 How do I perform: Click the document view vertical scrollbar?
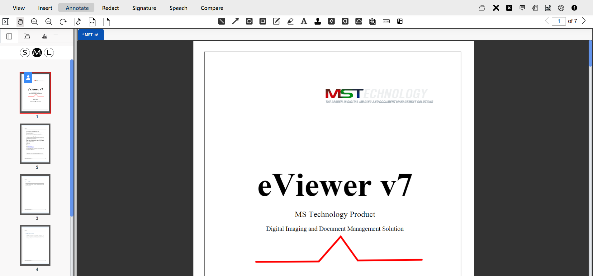pos(591,53)
